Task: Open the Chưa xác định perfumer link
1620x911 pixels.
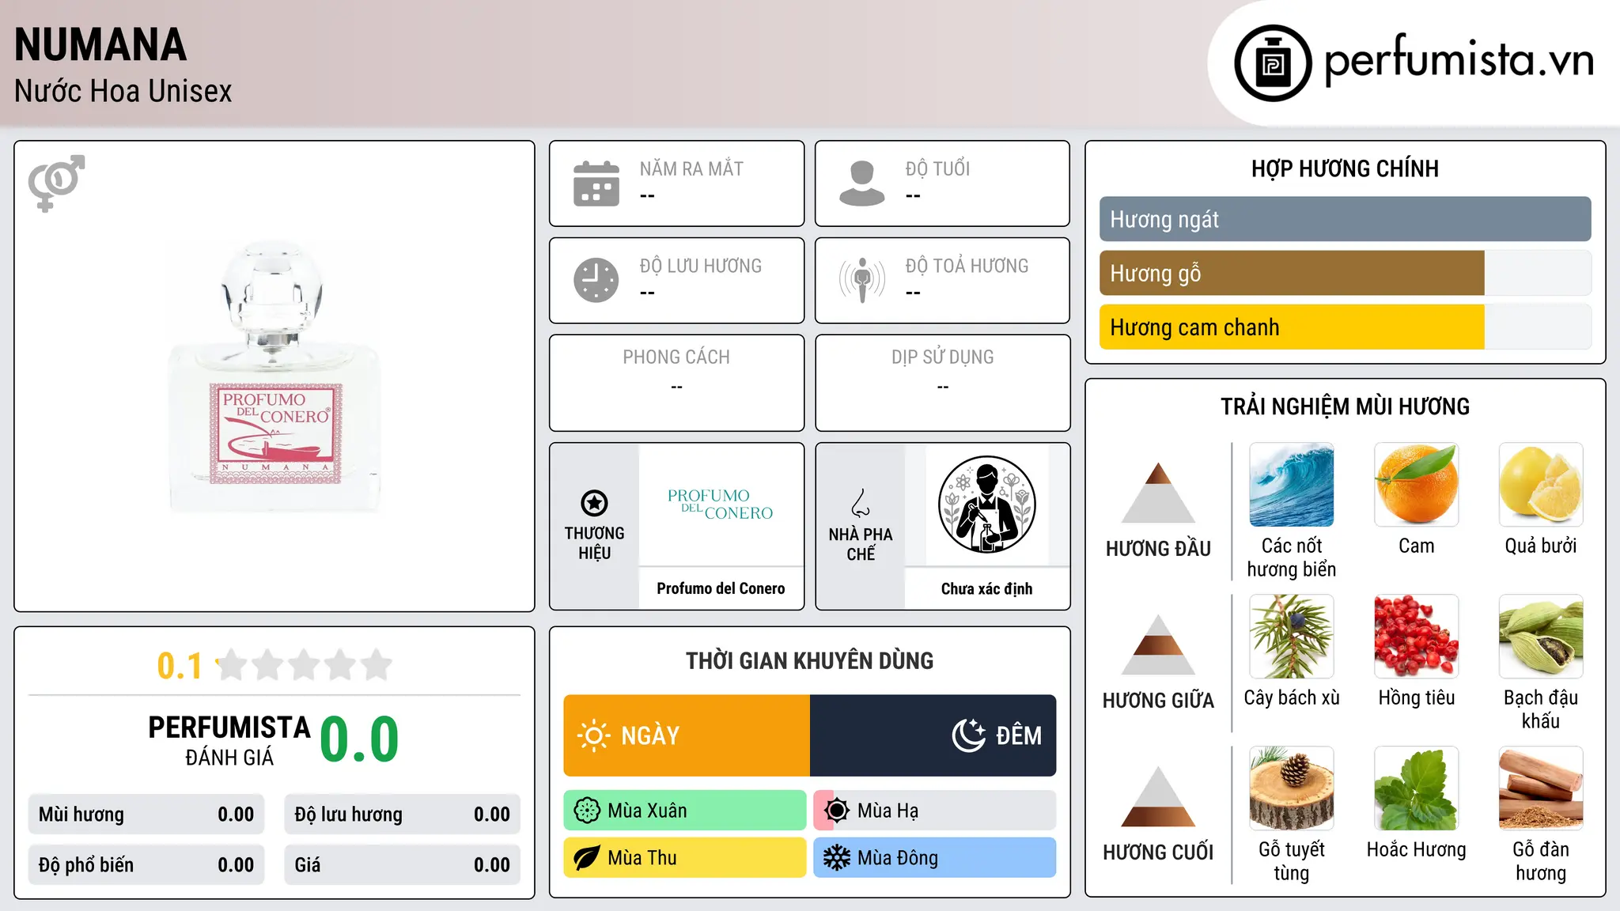Action: 987,588
